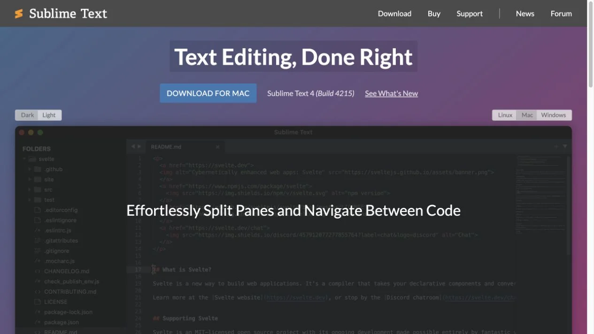Switch screenshot theme to Light

[x=49, y=115]
